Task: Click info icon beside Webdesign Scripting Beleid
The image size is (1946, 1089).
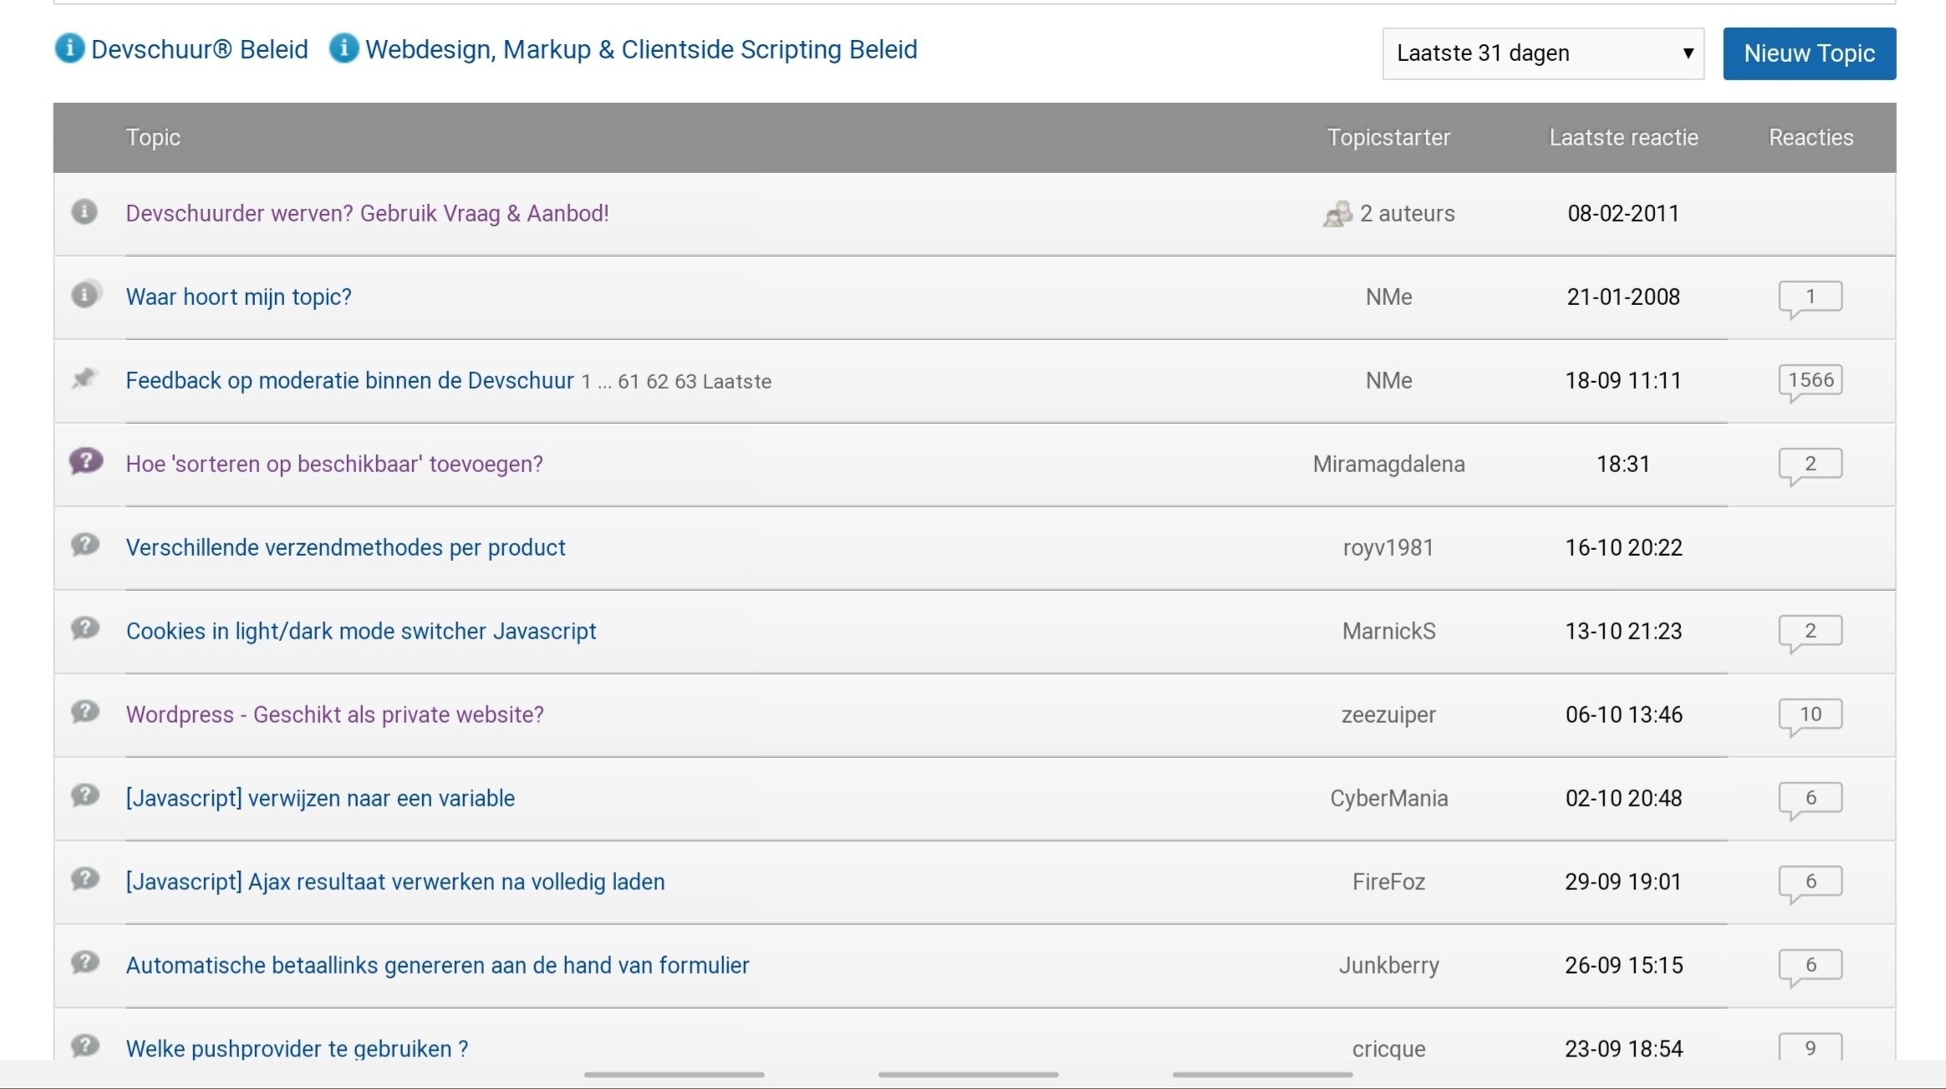Action: click(344, 48)
